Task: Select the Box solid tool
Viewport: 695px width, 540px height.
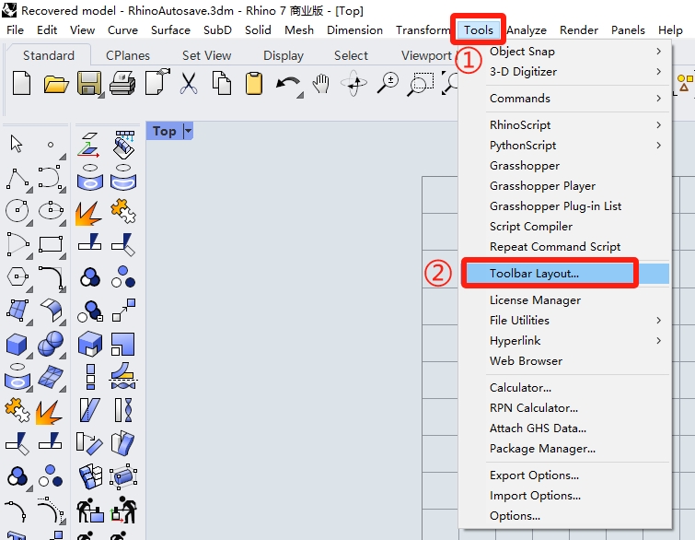Action: [17, 345]
